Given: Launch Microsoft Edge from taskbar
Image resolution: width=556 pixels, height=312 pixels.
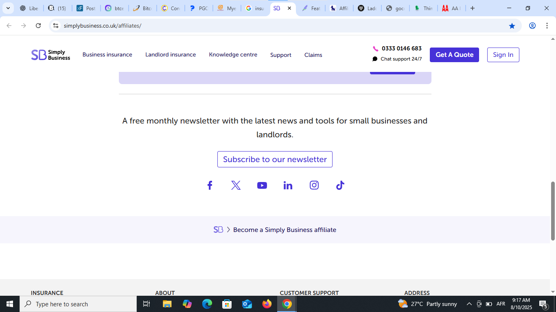Looking at the screenshot, I should [x=207, y=304].
